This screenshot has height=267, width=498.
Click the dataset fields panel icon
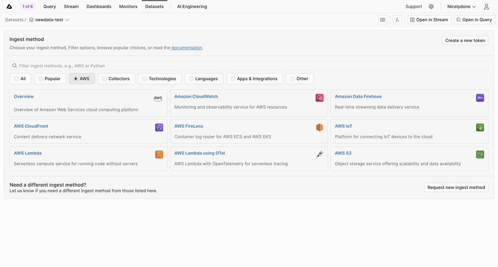pyautogui.click(x=382, y=20)
